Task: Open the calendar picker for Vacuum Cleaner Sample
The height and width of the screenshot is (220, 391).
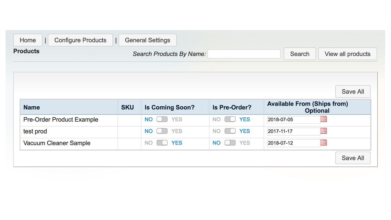Action: (323, 143)
